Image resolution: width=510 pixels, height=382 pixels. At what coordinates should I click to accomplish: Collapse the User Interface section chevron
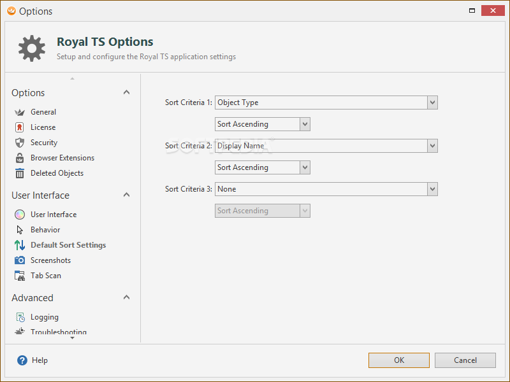coord(126,195)
